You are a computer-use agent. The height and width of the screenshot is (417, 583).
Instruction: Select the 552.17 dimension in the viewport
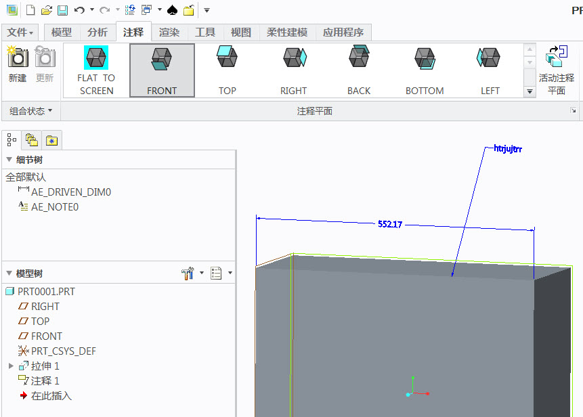pyautogui.click(x=389, y=224)
